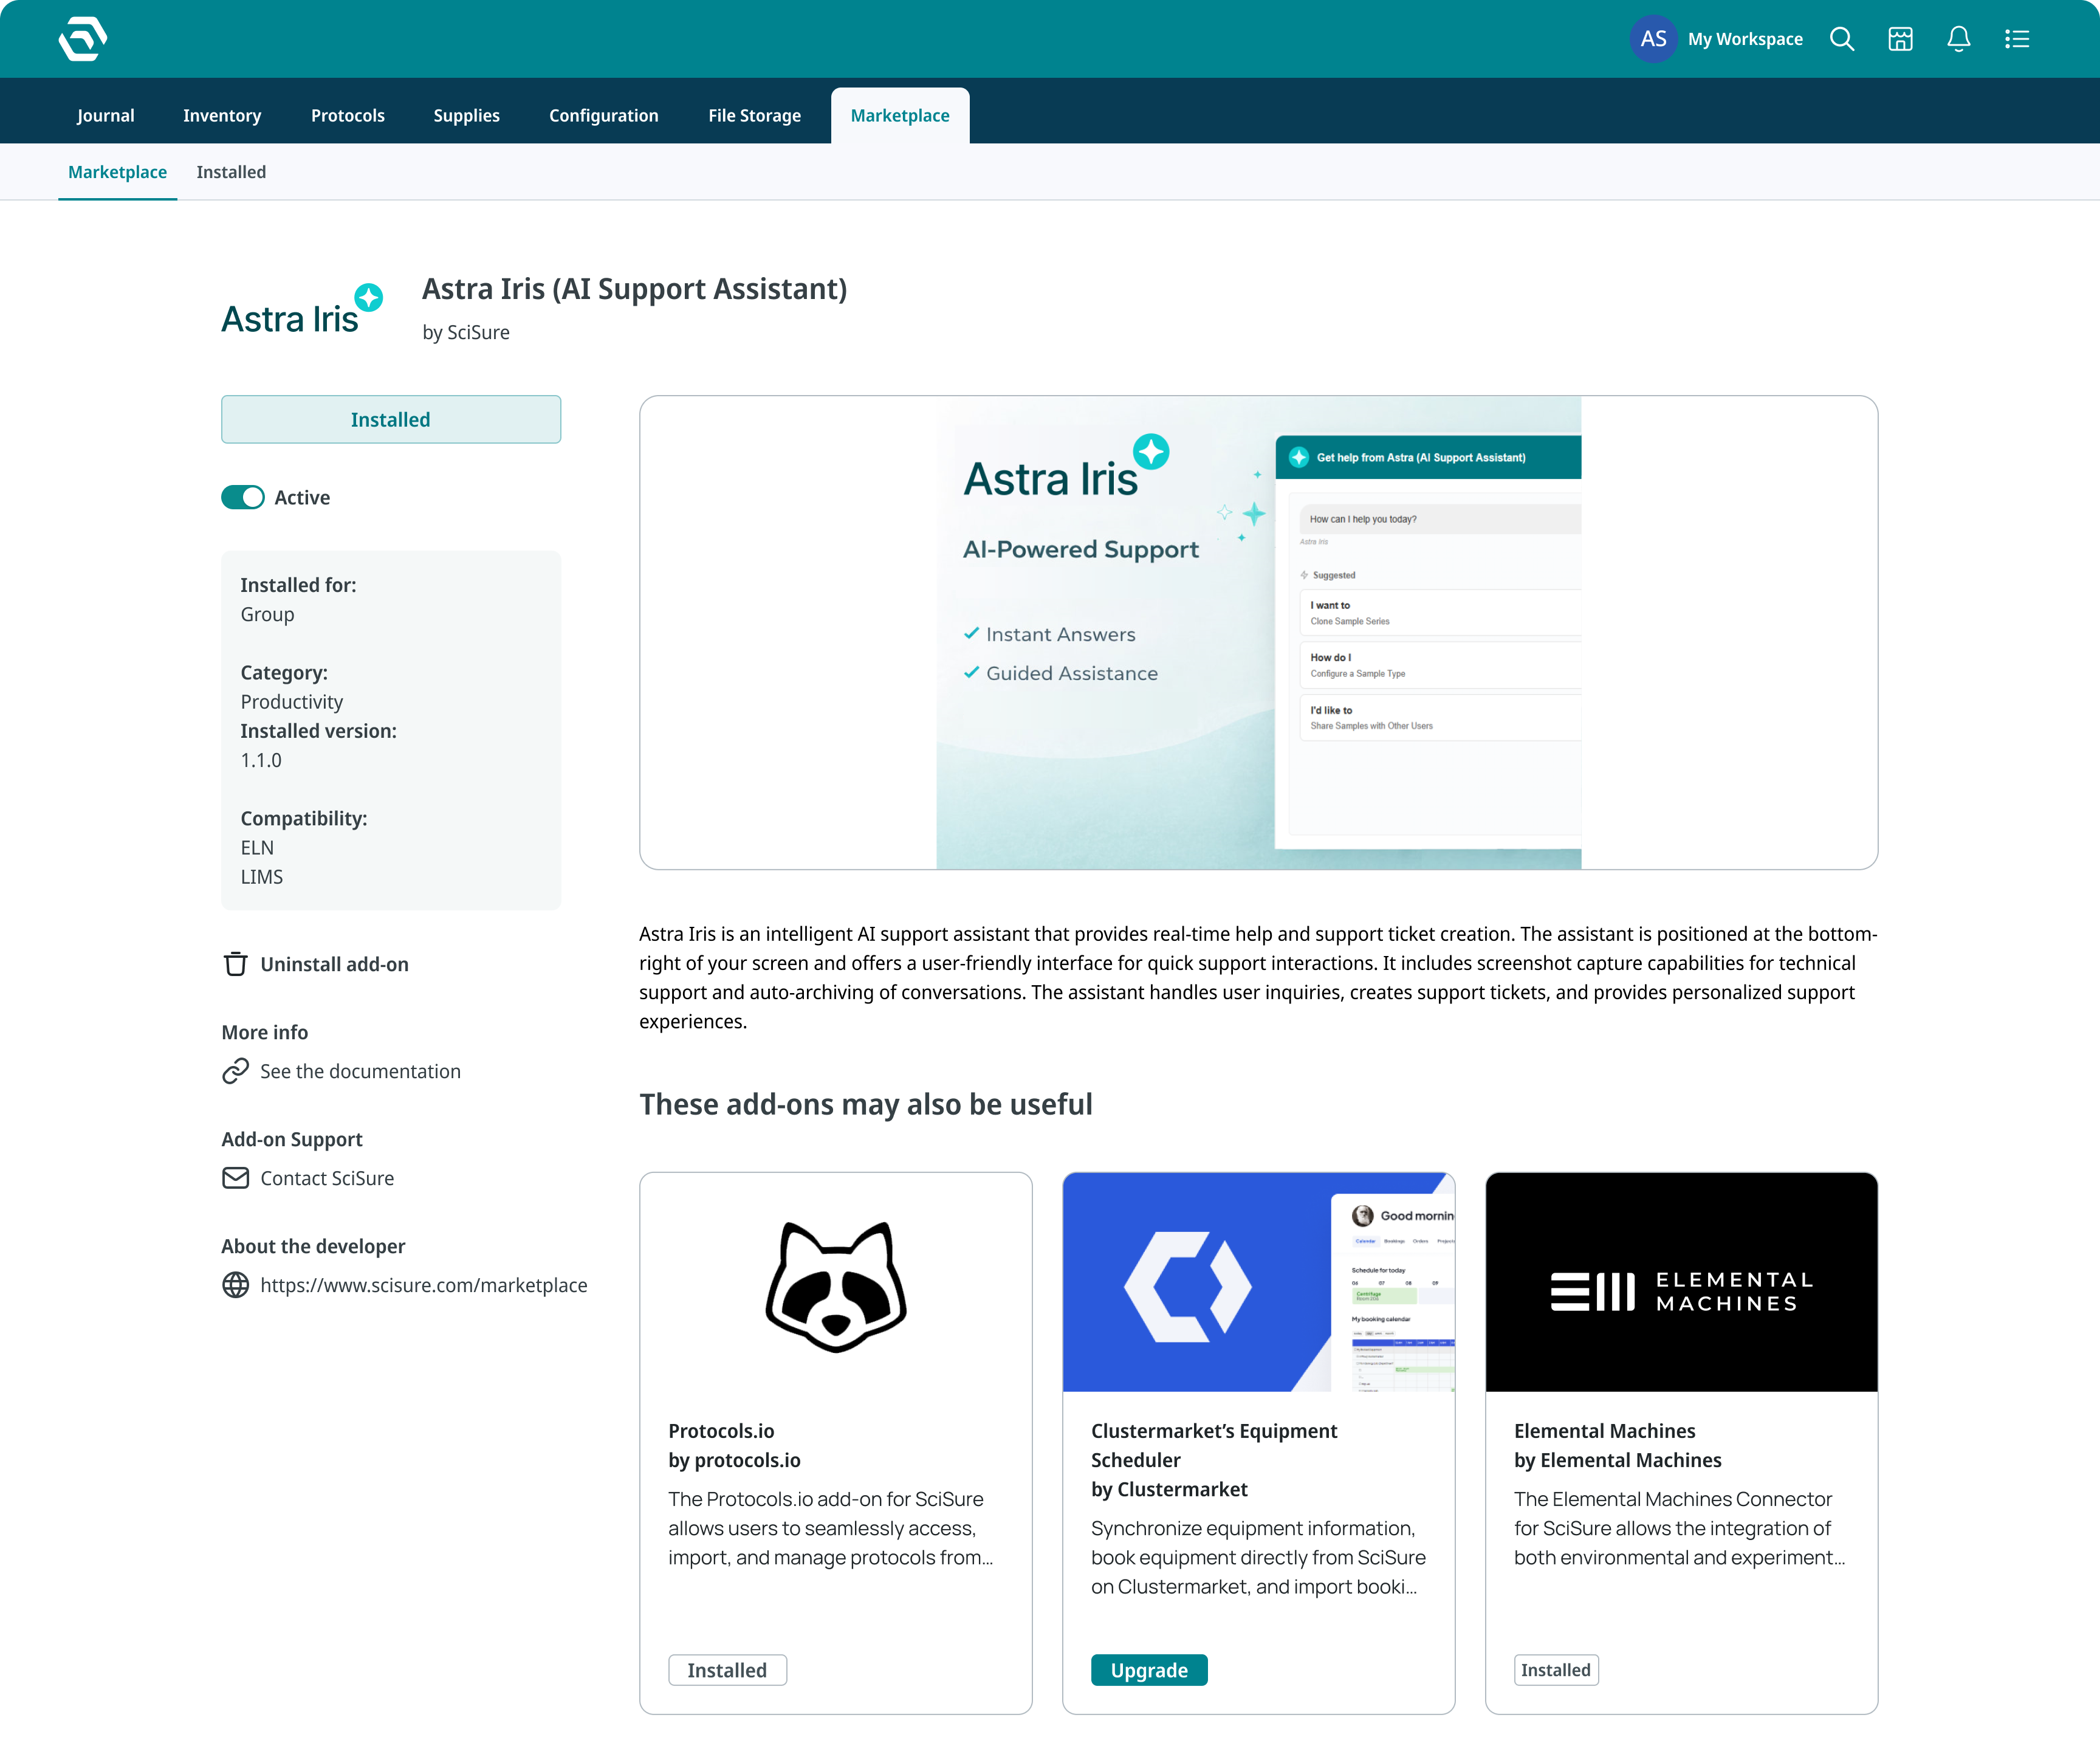Open the list menu icon in header
The height and width of the screenshot is (1754, 2100).
[x=2016, y=39]
